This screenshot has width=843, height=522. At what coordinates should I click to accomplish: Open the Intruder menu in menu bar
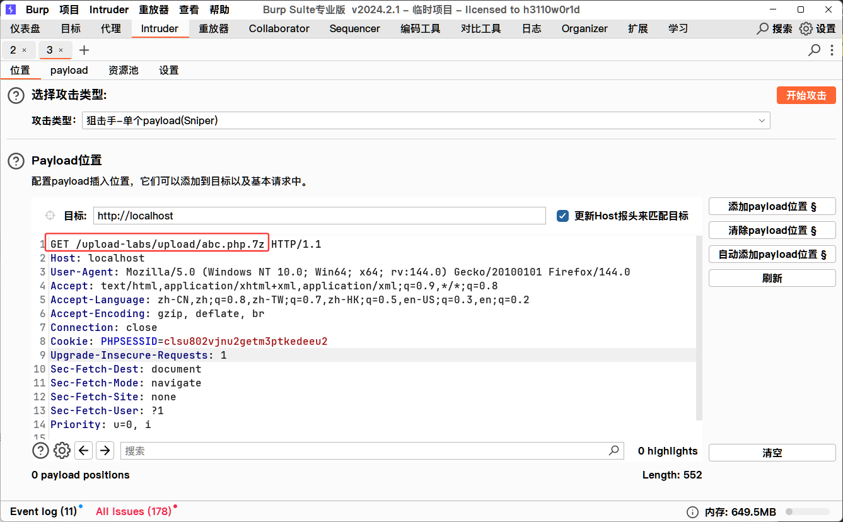point(109,9)
